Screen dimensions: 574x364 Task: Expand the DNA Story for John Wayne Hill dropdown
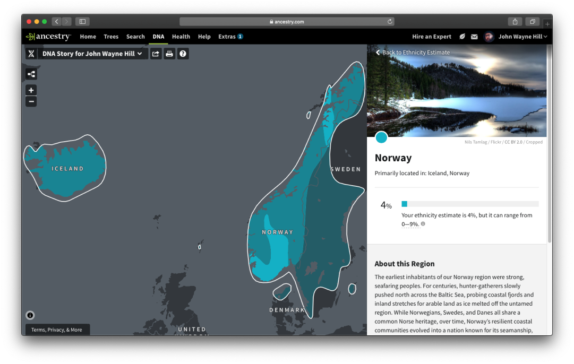coord(92,54)
